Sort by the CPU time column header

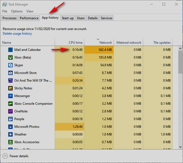(x=70, y=42)
